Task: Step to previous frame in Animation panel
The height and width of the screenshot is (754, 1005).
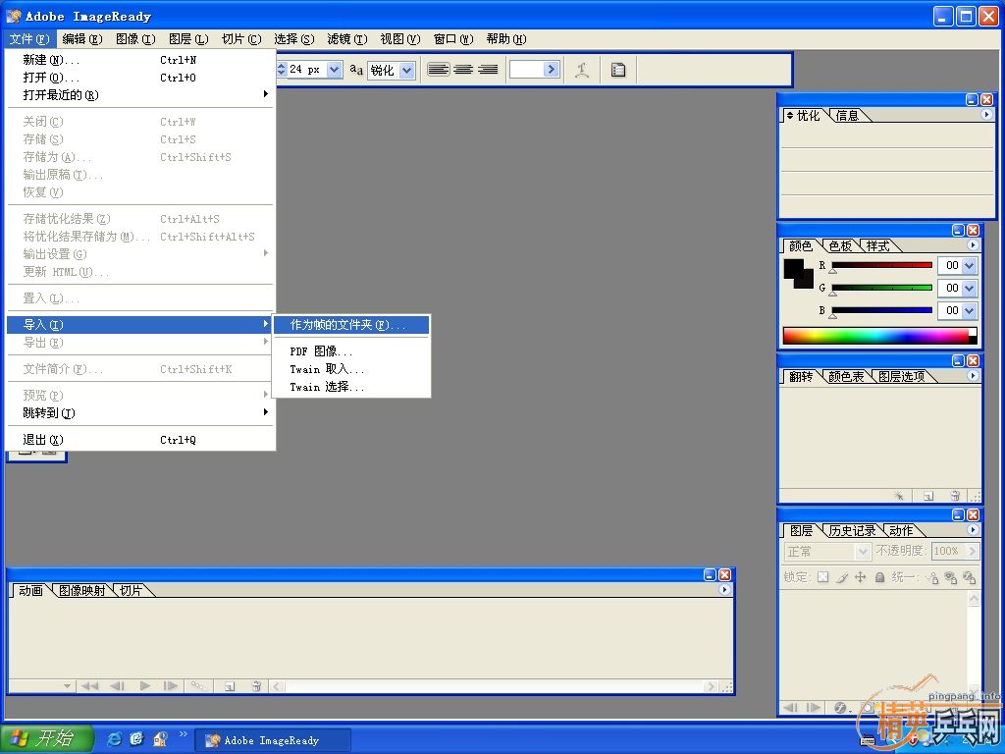Action: [x=117, y=686]
